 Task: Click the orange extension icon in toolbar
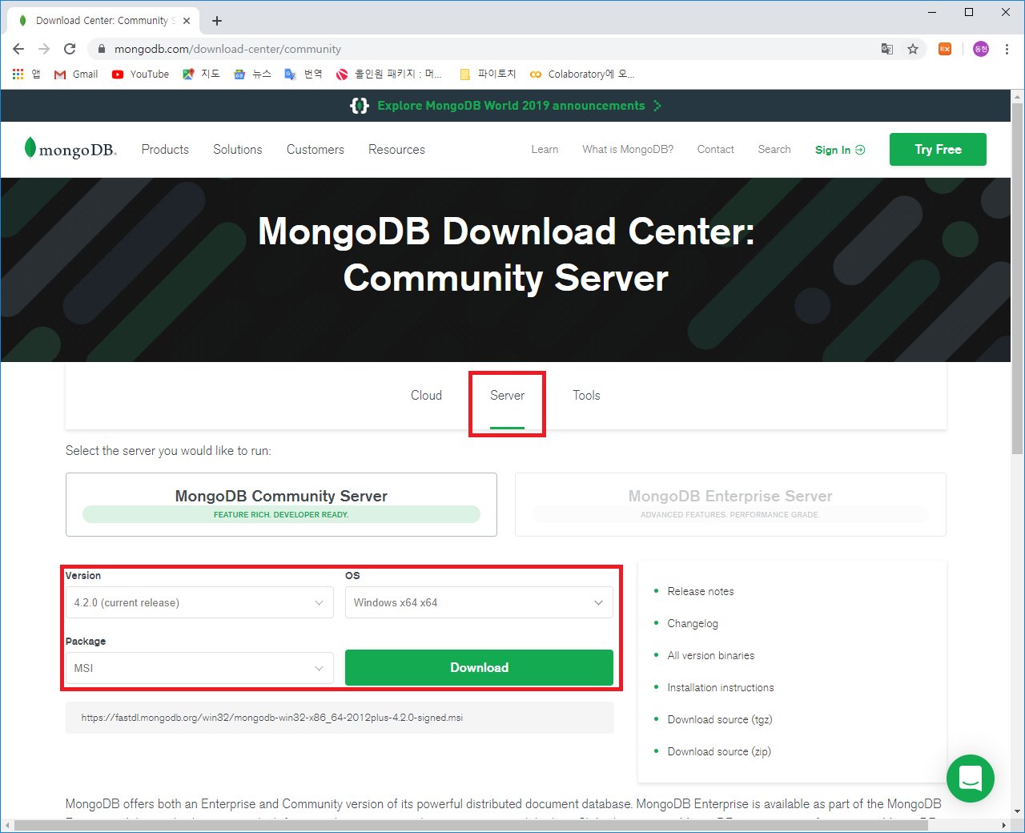945,49
